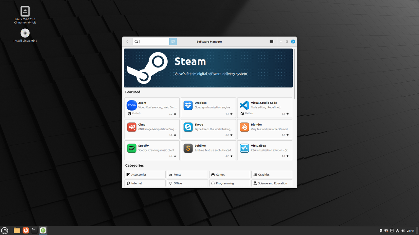This screenshot has width=419, height=235.
Task: Launch Firefox from the panel
Action: tap(26, 230)
